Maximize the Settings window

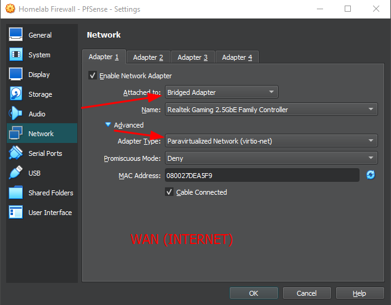pyautogui.click(x=348, y=9)
